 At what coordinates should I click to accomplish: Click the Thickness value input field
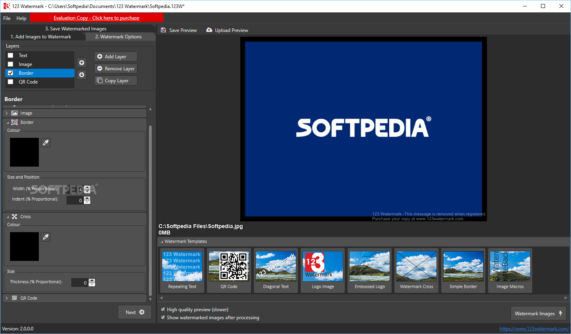pyautogui.click(x=80, y=282)
